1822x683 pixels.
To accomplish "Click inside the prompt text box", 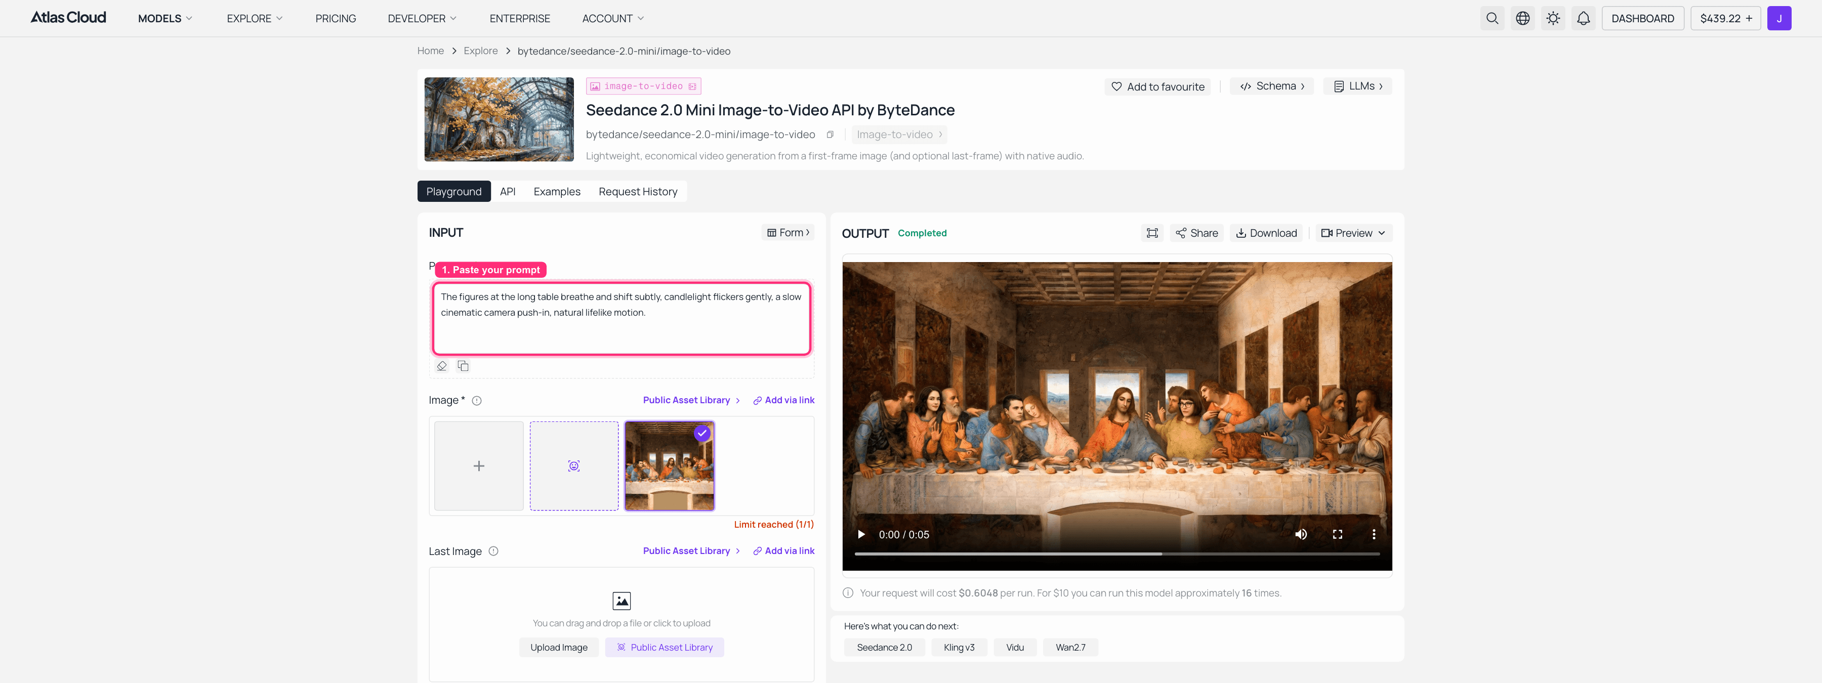I will [x=621, y=319].
